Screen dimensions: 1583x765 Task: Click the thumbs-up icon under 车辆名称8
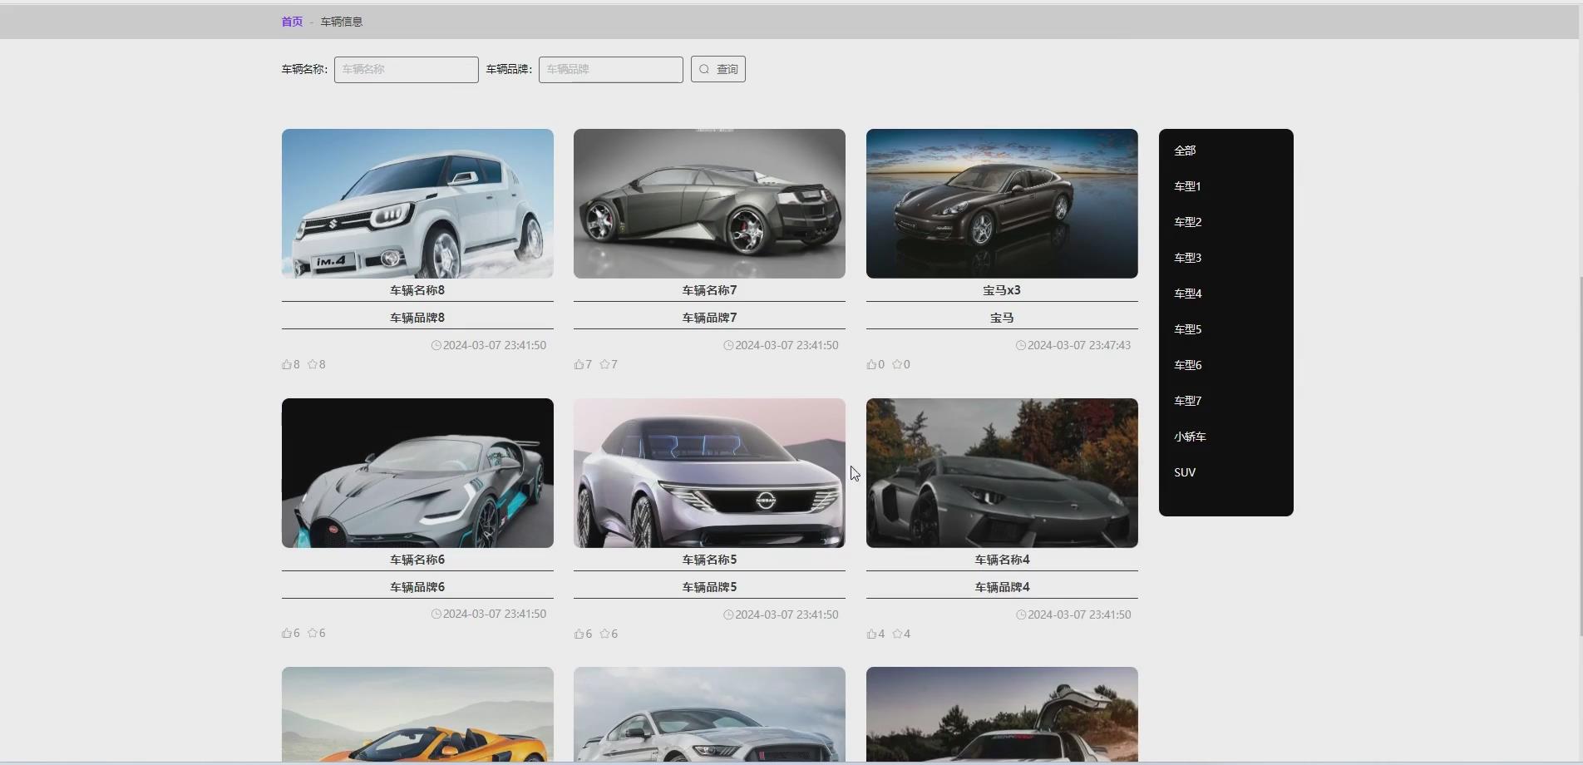click(x=287, y=364)
